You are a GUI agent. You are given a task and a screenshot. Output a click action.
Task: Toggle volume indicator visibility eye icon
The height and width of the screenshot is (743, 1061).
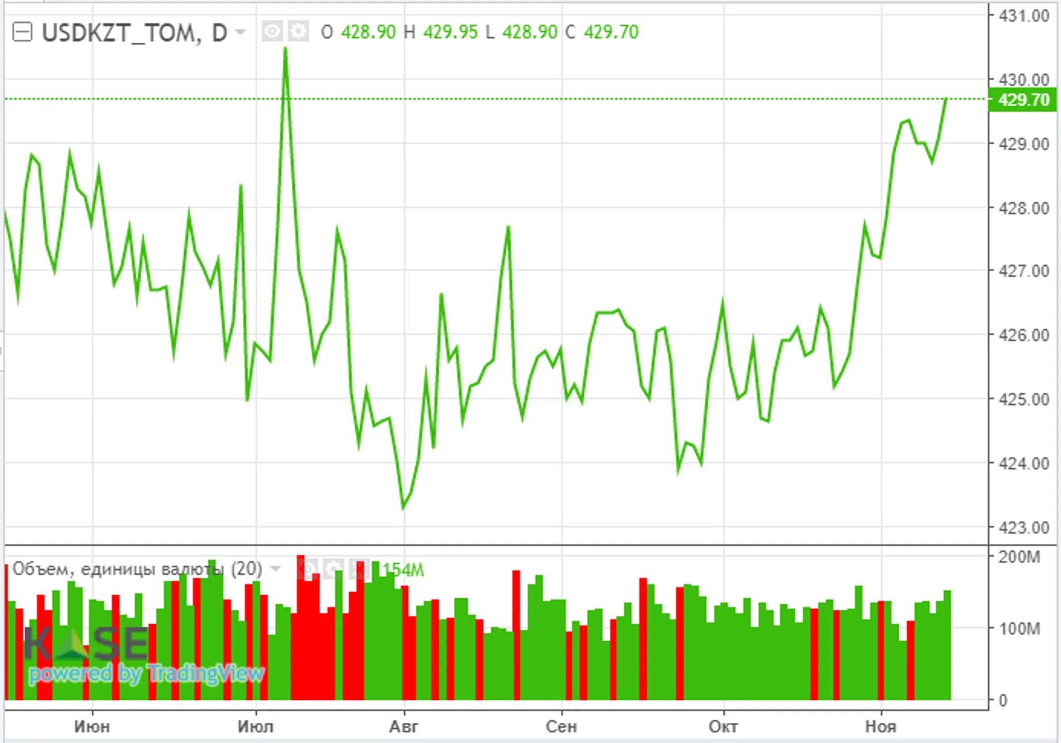pyautogui.click(x=307, y=569)
